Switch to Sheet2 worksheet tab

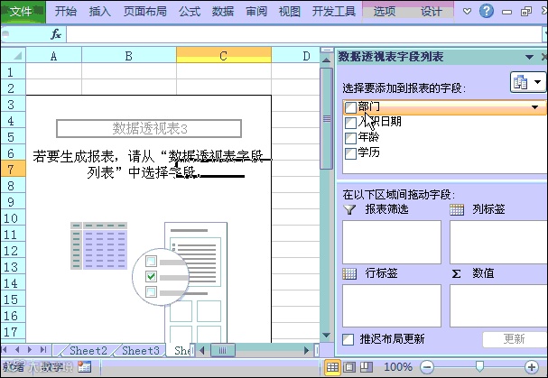(x=88, y=350)
